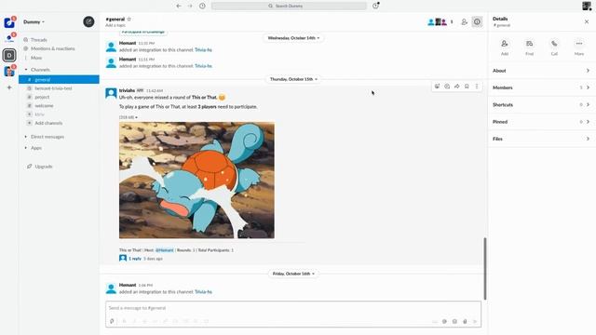Image resolution: width=596 pixels, height=335 pixels.
Task: Save the triviaha message with the bookmark icon
Action: tap(467, 87)
